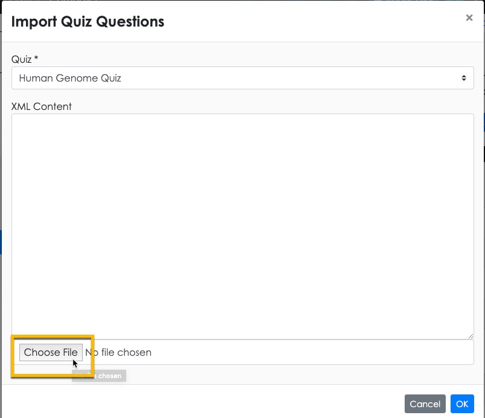
Task: Click the textarea resize grip icon
Action: [471, 336]
